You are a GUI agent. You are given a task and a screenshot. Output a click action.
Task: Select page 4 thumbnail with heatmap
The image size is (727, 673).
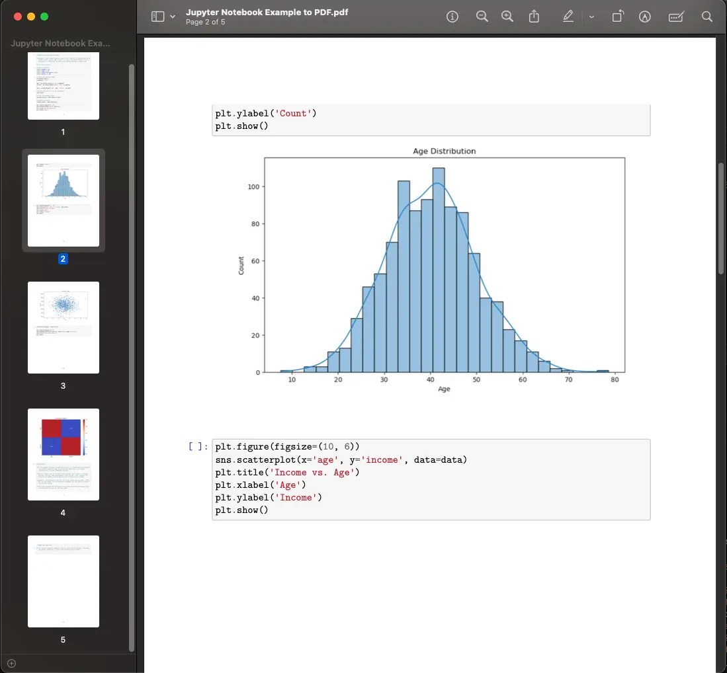click(x=63, y=454)
